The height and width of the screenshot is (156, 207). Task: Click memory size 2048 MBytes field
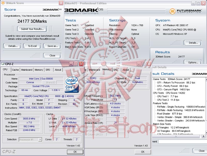[93, 82]
